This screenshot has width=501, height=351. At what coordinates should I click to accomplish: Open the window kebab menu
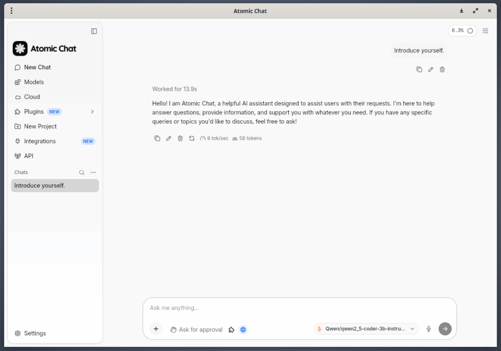tap(12, 11)
